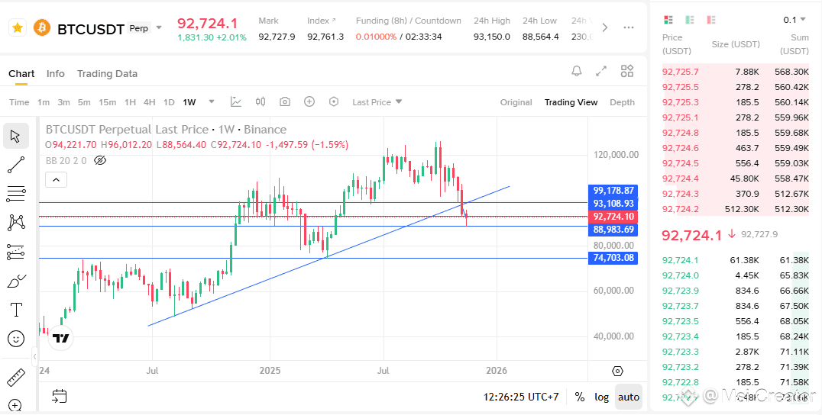Select the 1H timeframe

click(x=130, y=102)
